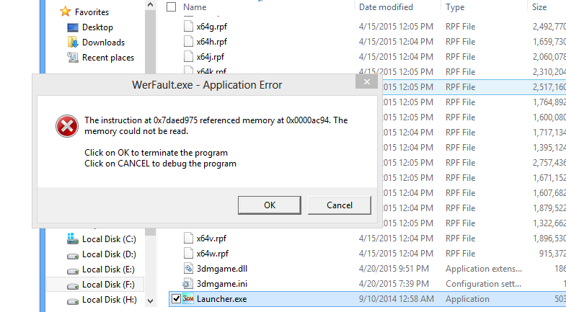This screenshot has height=312, width=566.
Task: Click the sidebar scroll up arrow
Action: click(x=151, y=5)
